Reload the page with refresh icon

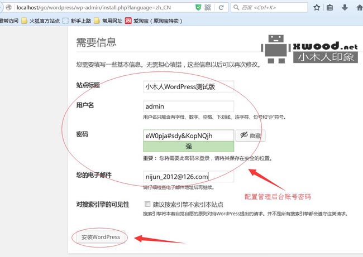[x=221, y=8]
